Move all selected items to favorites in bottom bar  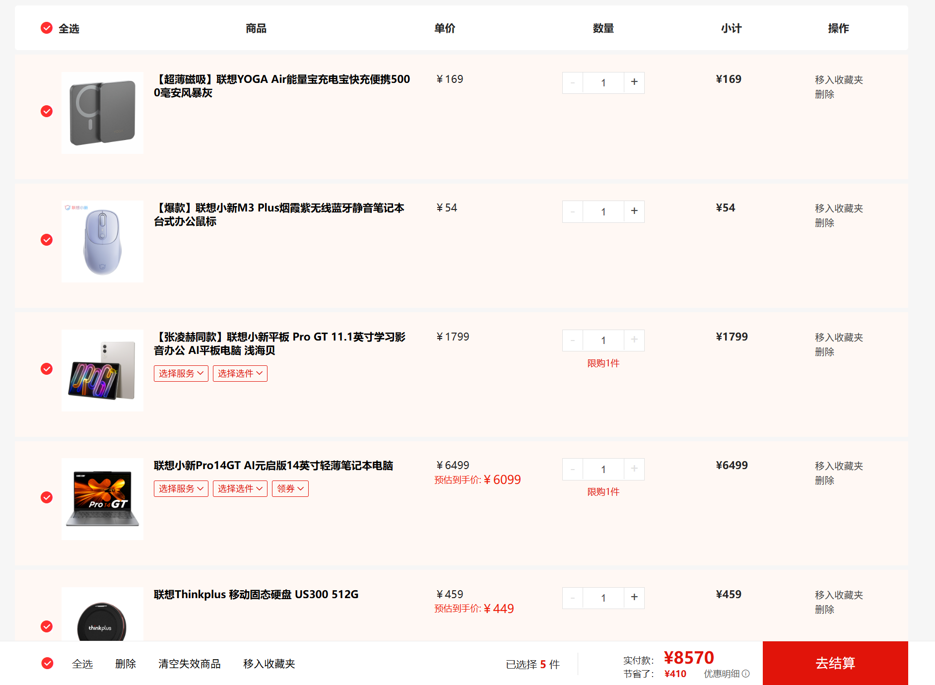(x=268, y=664)
